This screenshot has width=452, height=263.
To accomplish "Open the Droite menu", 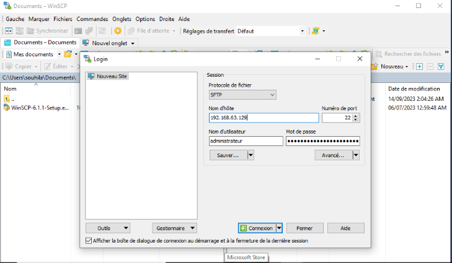I will [x=167, y=19].
